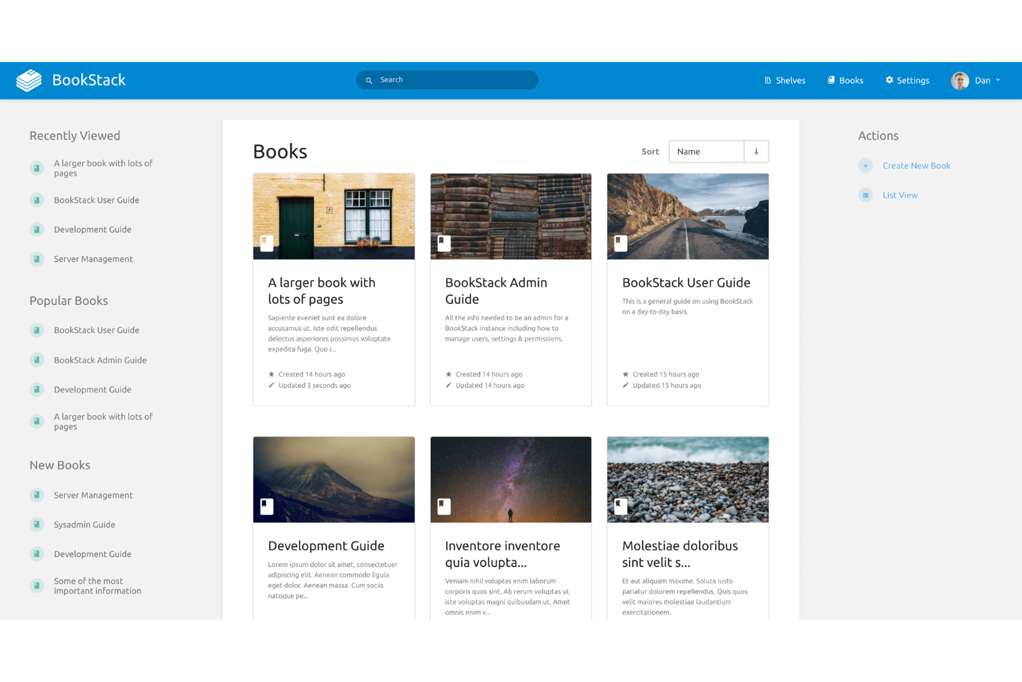The image size is (1022, 682).
Task: Open Books in the header navigation
Action: [x=845, y=81]
